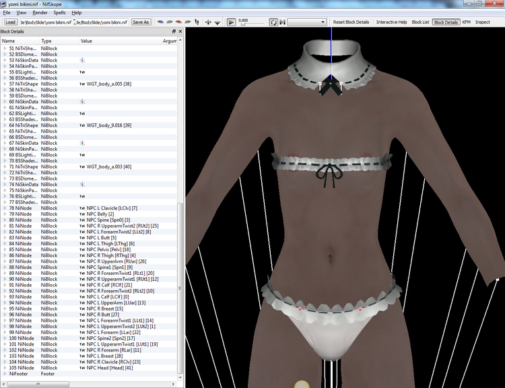Select NPC Spine [Spn0] [3] value
The height and width of the screenshot is (388, 505).
point(108,220)
